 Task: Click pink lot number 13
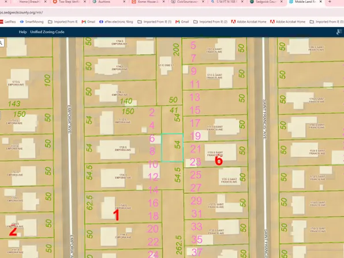[x=195, y=97]
